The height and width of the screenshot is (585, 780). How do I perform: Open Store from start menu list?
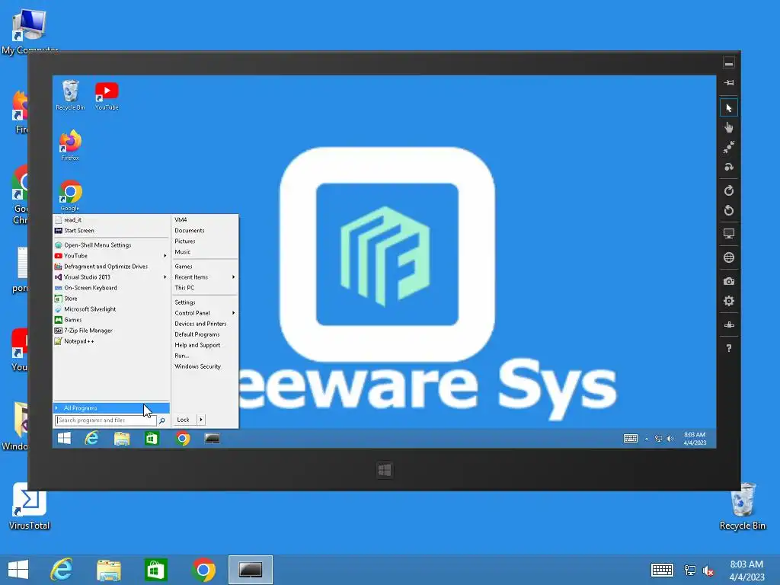[x=111, y=299]
